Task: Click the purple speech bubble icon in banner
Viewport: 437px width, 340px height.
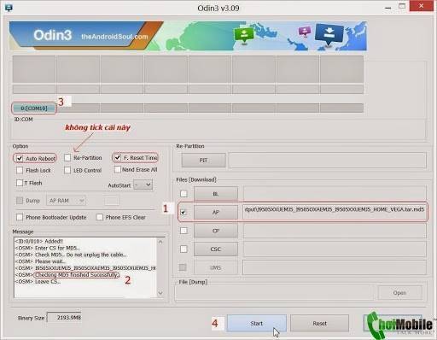Action: point(305,32)
